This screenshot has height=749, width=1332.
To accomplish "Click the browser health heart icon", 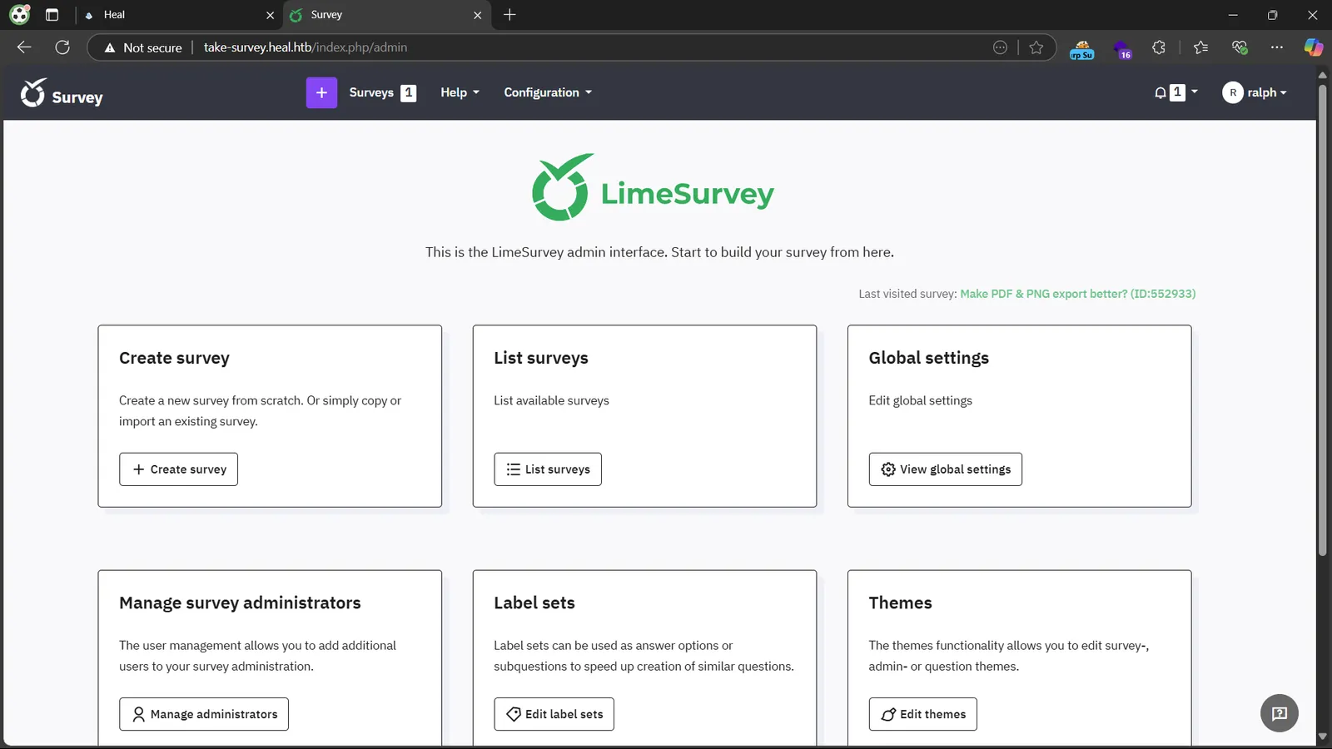I will [1239, 47].
